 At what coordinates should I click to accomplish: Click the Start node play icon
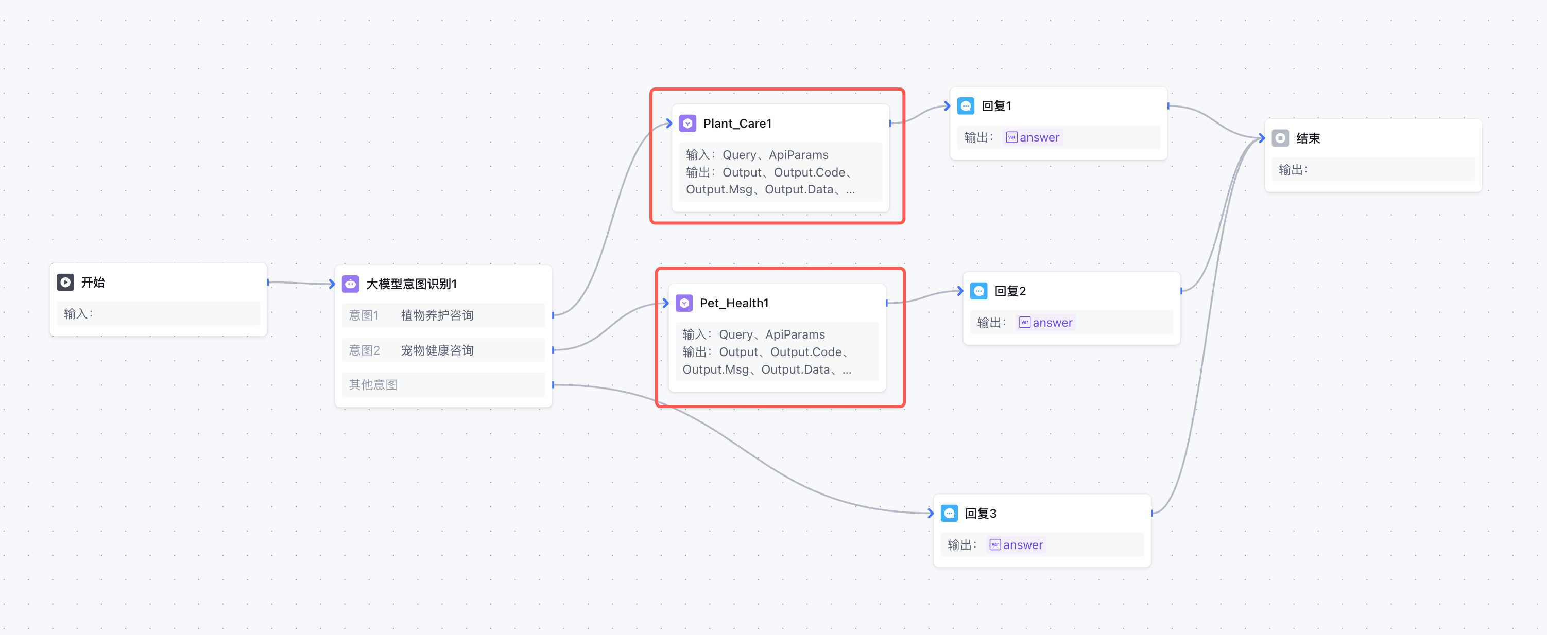click(65, 282)
